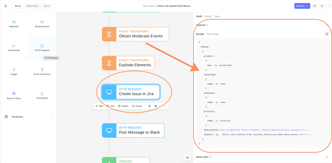The width and height of the screenshot is (332, 163).
Task: Click the 'fields:' key text
Action: click(x=205, y=47)
